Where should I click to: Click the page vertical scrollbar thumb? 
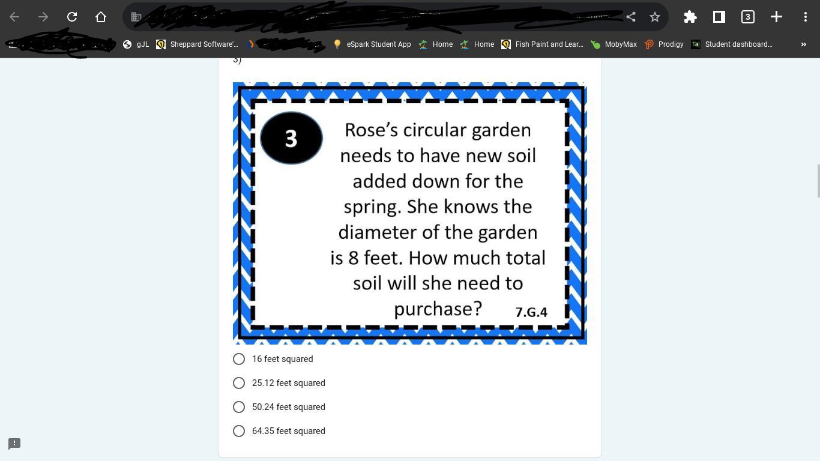pyautogui.click(x=818, y=180)
